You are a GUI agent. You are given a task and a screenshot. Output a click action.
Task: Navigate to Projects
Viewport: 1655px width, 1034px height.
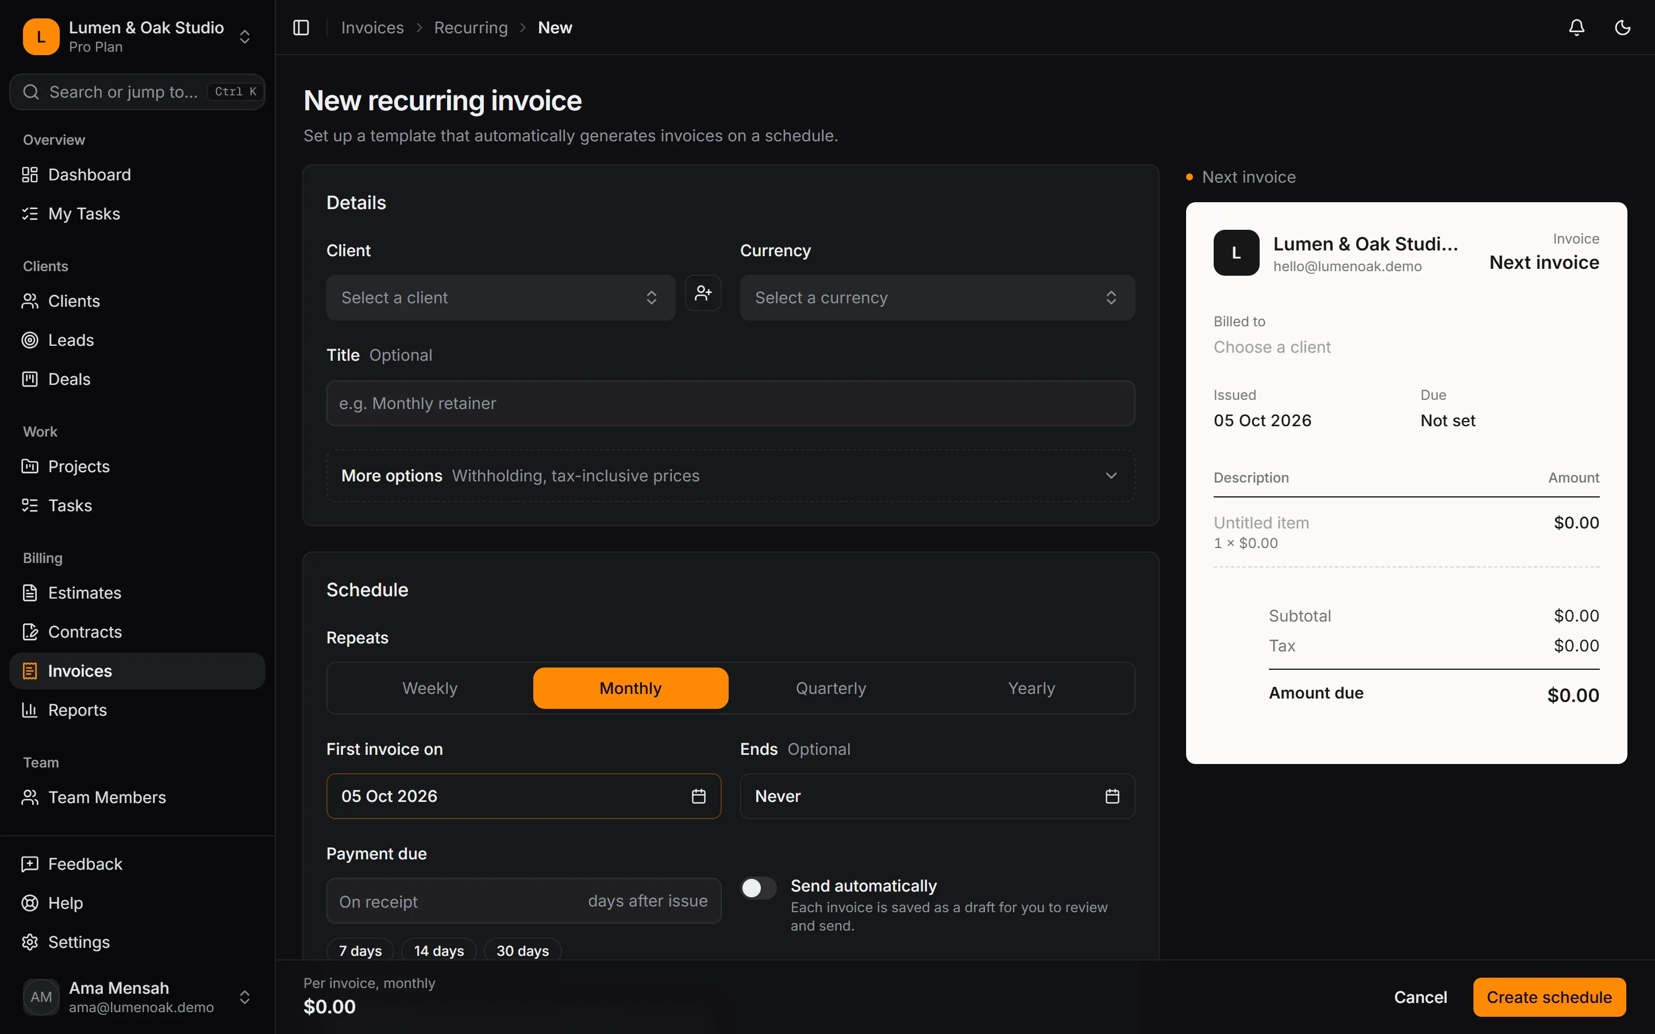137,466
